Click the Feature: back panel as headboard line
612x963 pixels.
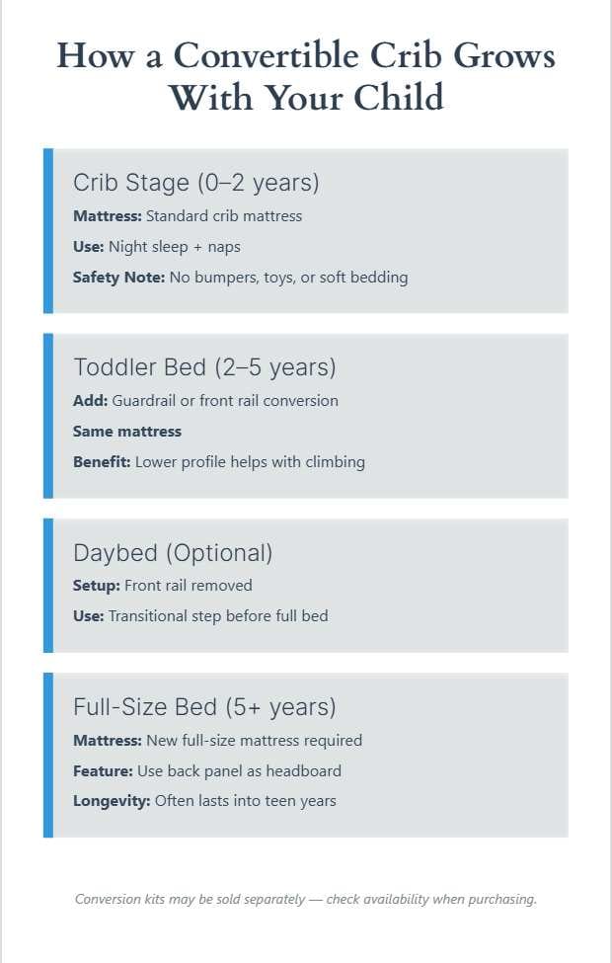(x=207, y=771)
